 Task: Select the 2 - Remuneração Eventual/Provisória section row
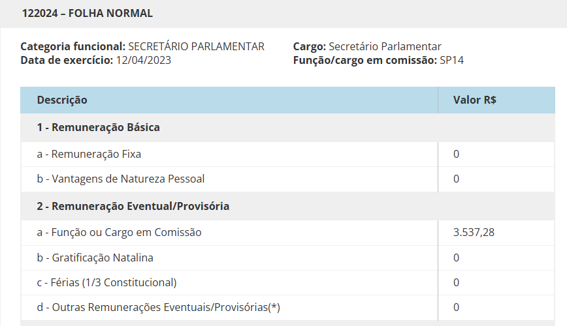(x=133, y=206)
